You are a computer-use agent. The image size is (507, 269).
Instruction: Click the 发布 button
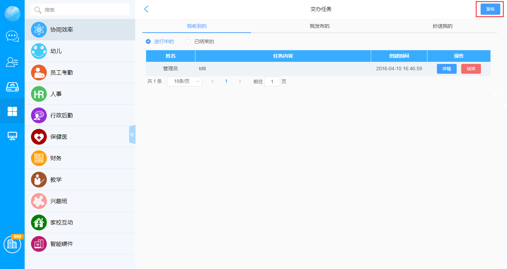tap(490, 9)
